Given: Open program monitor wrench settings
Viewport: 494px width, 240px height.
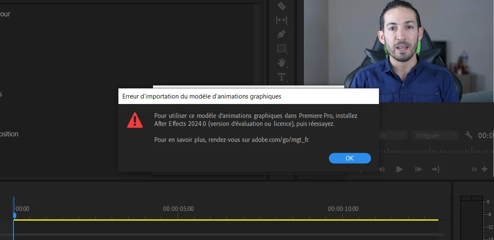Looking at the screenshot, I should pyautogui.click(x=469, y=135).
